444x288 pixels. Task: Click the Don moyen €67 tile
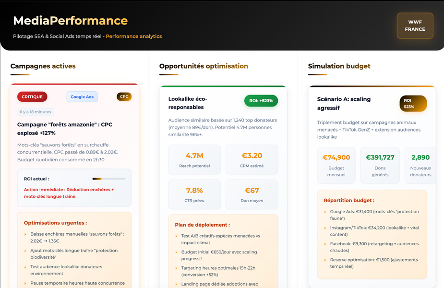[252, 194]
